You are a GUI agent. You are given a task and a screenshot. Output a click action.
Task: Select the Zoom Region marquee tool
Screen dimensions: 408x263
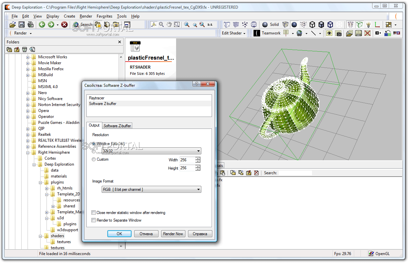click(177, 25)
